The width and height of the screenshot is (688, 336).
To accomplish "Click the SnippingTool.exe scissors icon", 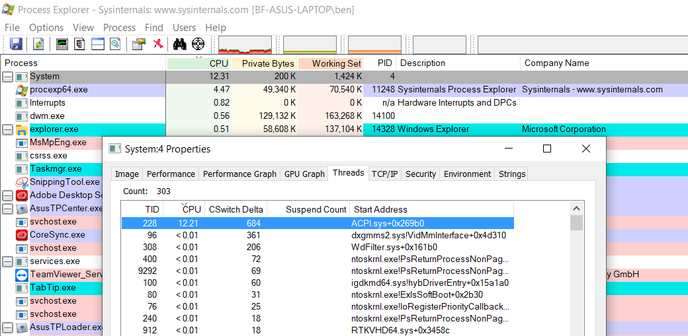I will (21, 182).
